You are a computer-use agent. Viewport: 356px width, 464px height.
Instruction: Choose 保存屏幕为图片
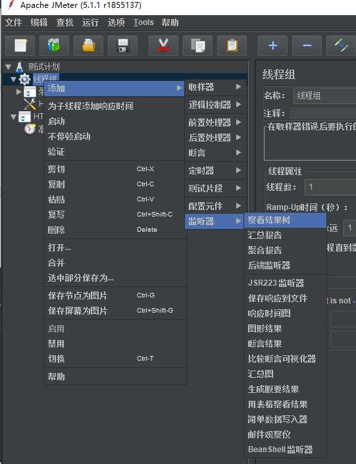click(114, 311)
